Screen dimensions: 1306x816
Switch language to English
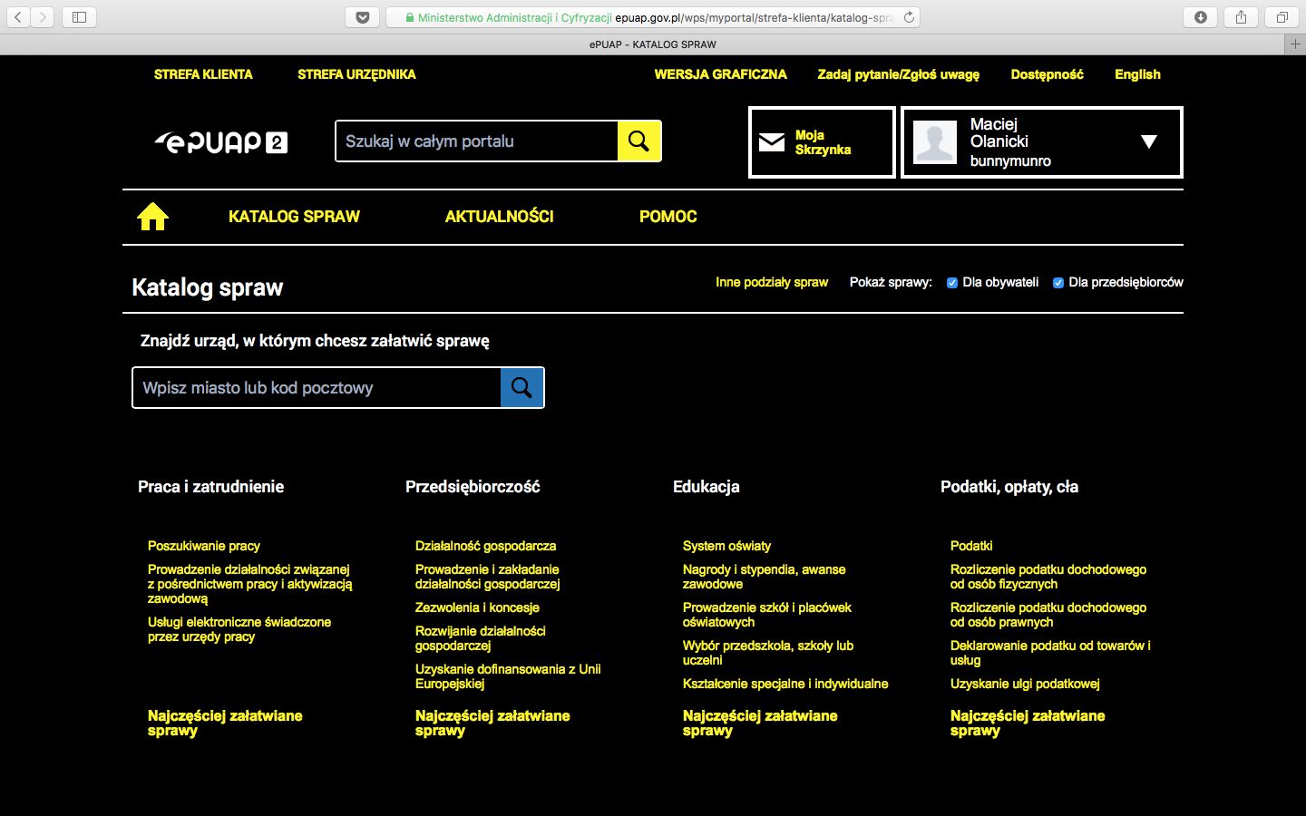click(1137, 74)
